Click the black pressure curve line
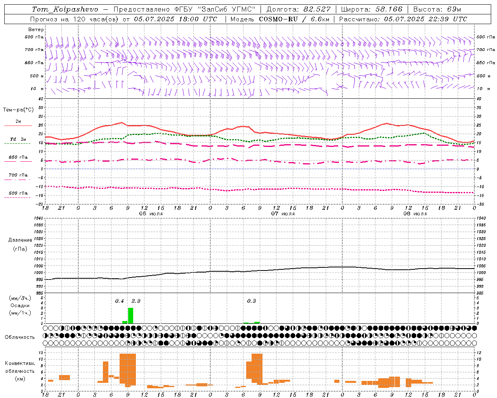Screen dimensions: 497x398 (x=260, y=271)
